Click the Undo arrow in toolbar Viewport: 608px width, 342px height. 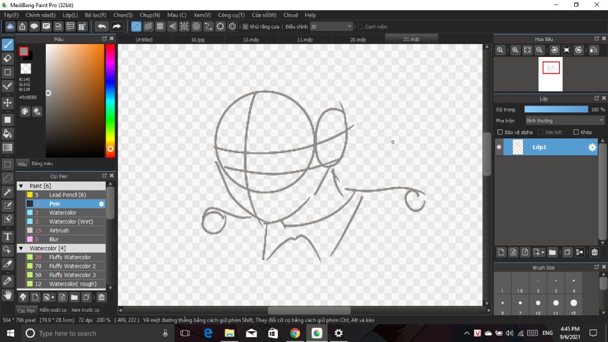(x=102, y=26)
